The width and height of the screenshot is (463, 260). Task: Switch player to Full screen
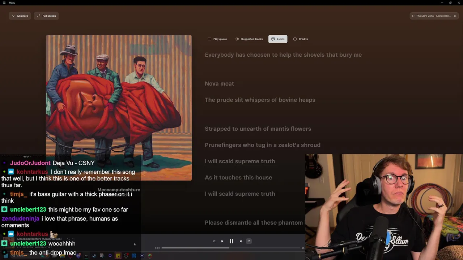(x=46, y=16)
